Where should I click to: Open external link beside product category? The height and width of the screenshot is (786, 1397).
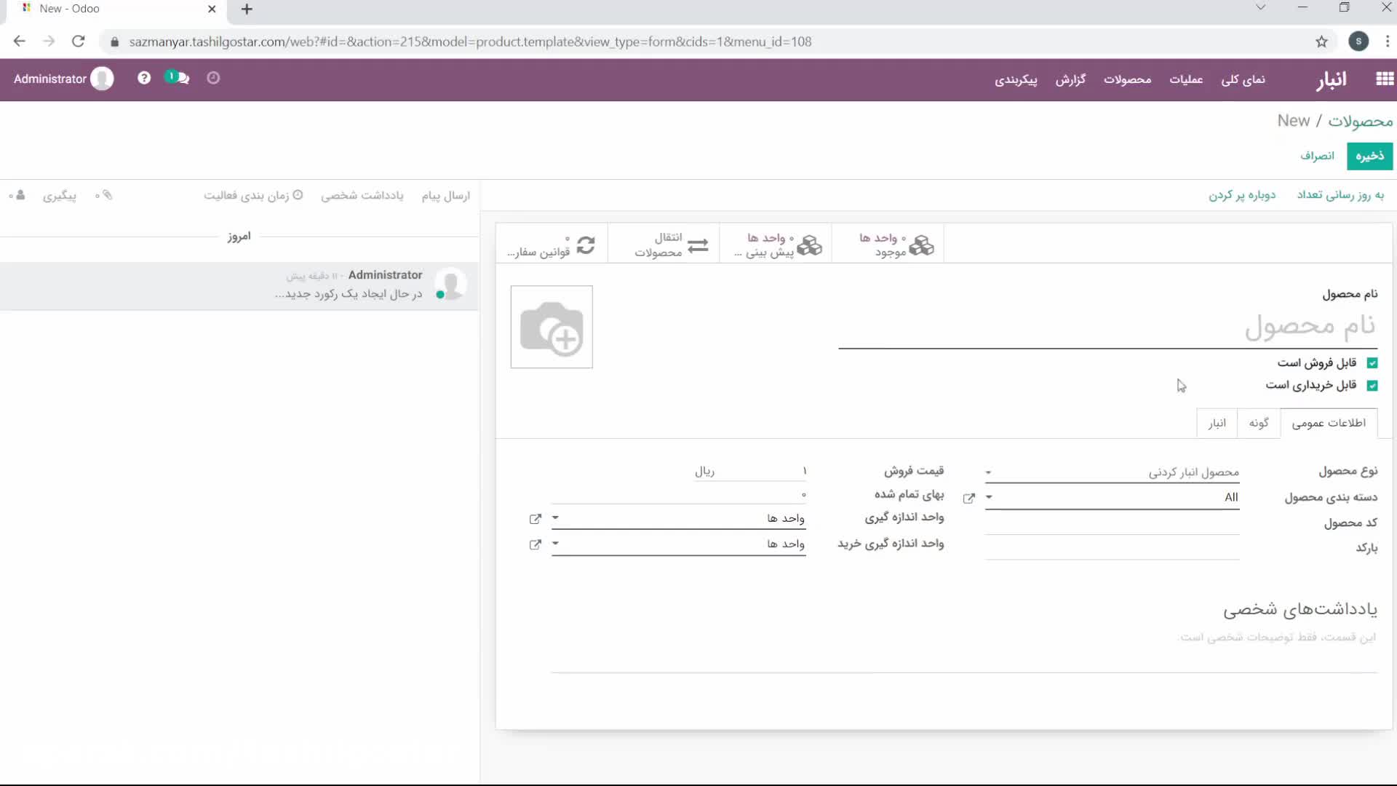[968, 498]
